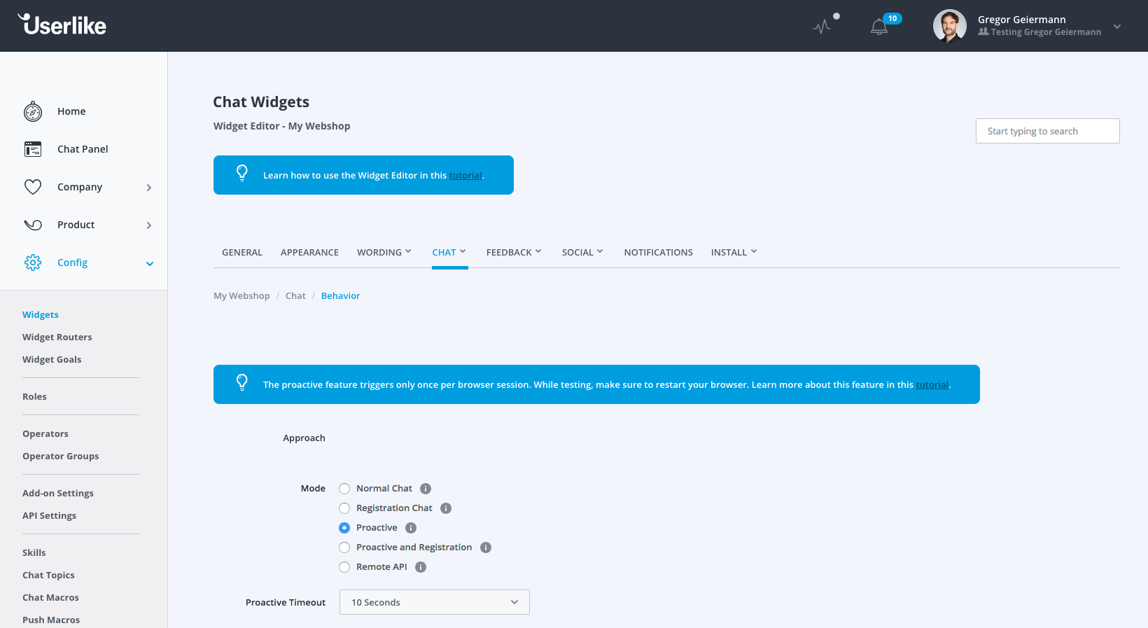
Task: Click the Chat Panel icon
Action: pos(33,149)
